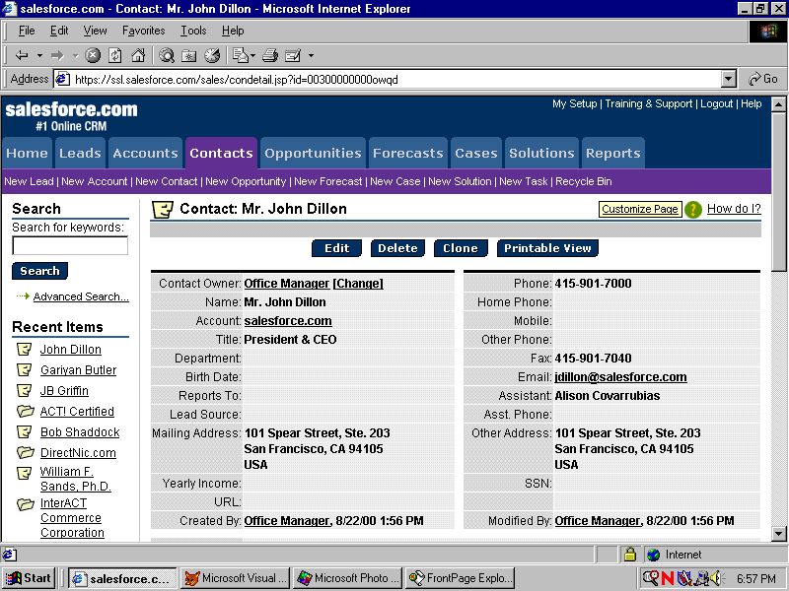
Task: Click the sidebar Search button
Action: click(39, 271)
